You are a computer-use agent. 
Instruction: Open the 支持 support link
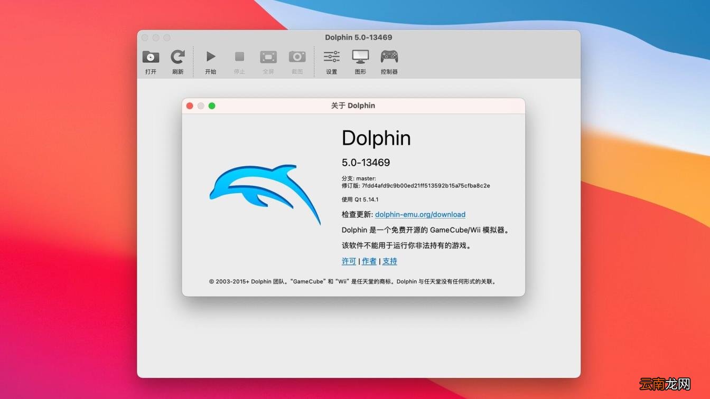click(390, 261)
